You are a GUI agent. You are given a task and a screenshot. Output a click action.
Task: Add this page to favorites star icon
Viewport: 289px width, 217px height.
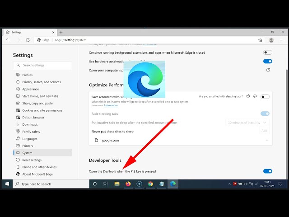click(260, 40)
